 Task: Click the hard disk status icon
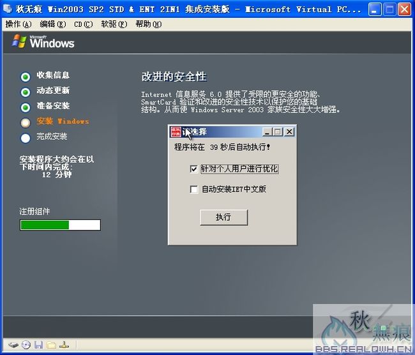pyautogui.click(x=13, y=345)
